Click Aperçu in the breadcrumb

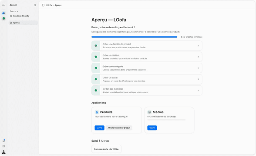[x=58, y=5]
